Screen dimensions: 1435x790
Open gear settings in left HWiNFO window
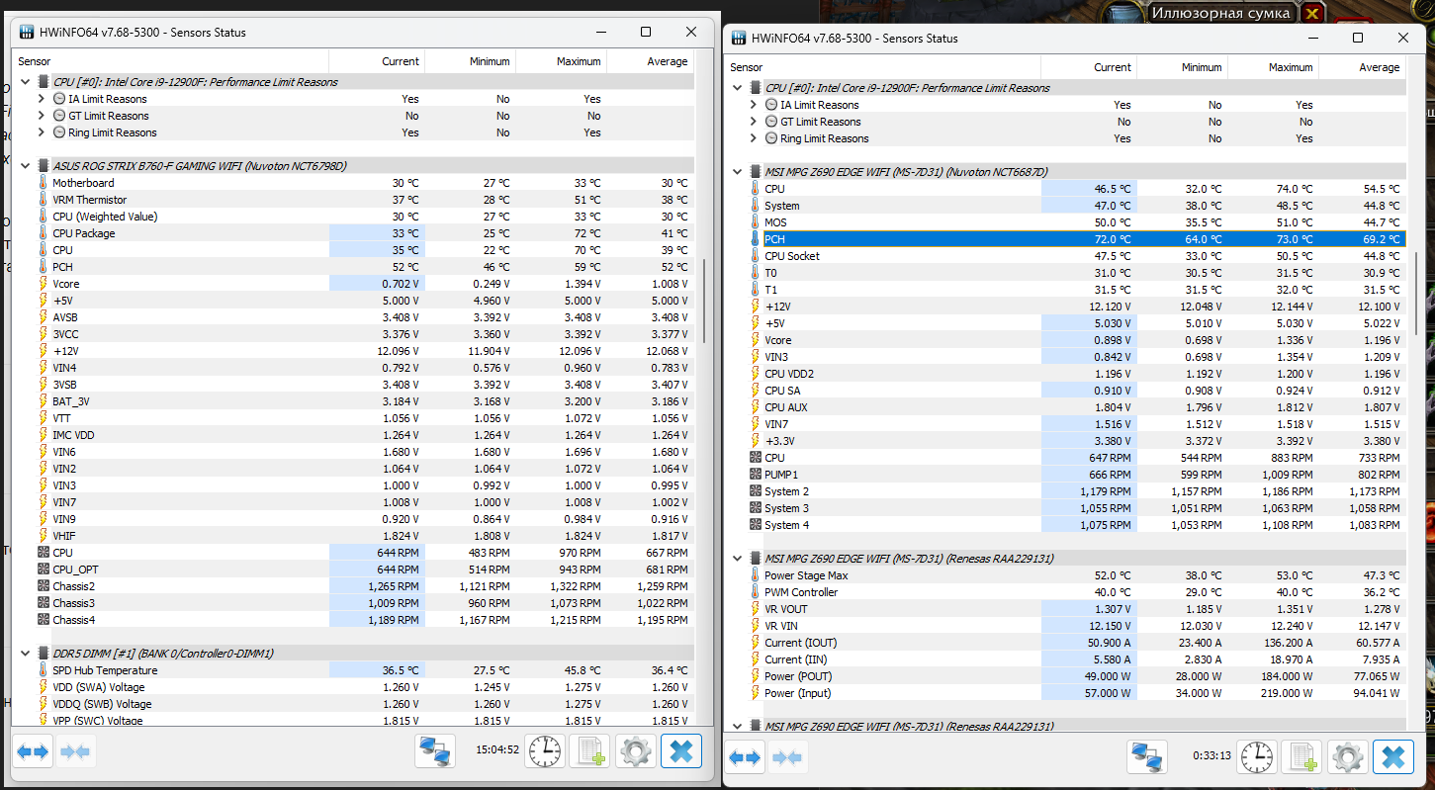click(637, 751)
